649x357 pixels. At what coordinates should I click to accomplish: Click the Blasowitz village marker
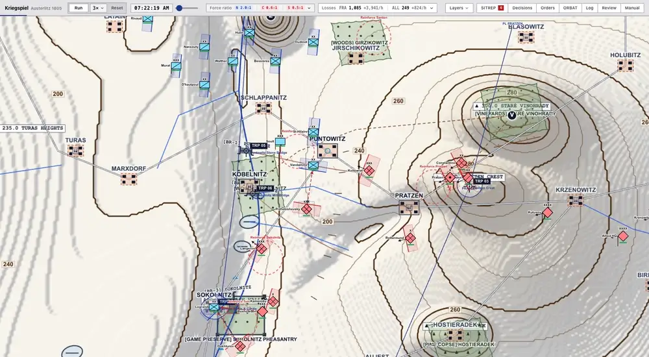(x=526, y=37)
